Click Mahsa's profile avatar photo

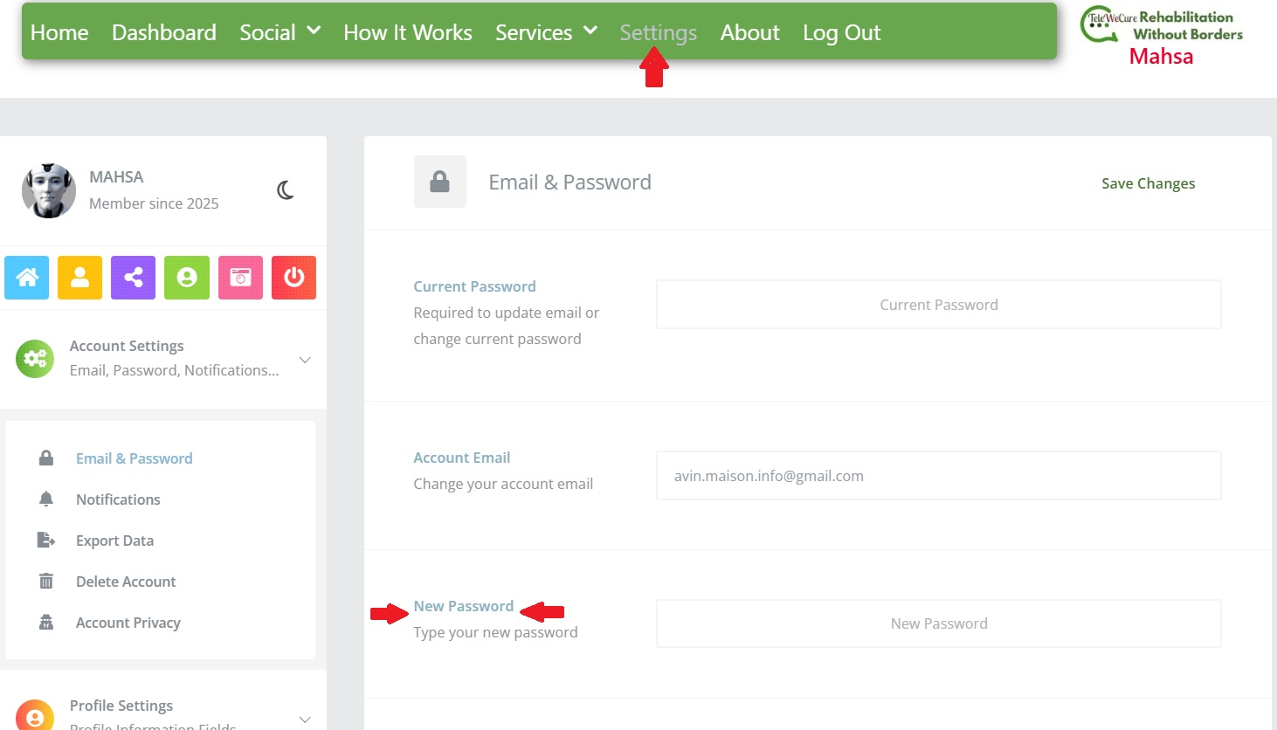[x=49, y=190]
